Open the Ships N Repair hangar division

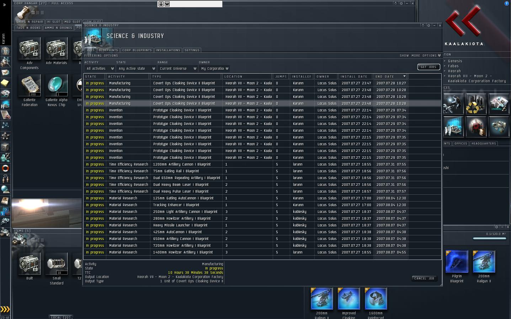pos(30,22)
